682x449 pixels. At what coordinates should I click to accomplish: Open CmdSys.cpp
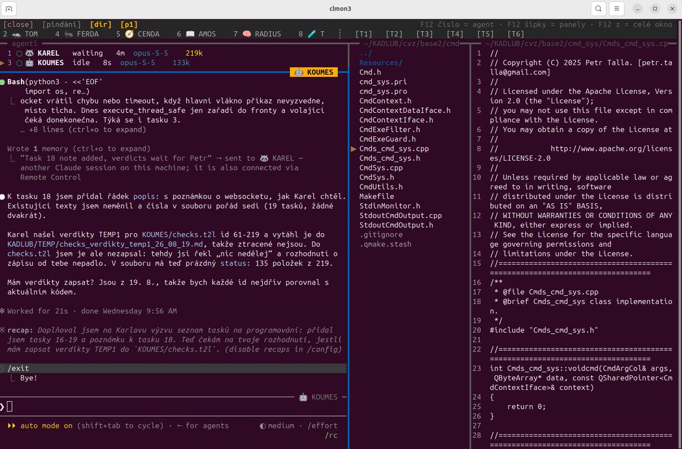pos(381,168)
